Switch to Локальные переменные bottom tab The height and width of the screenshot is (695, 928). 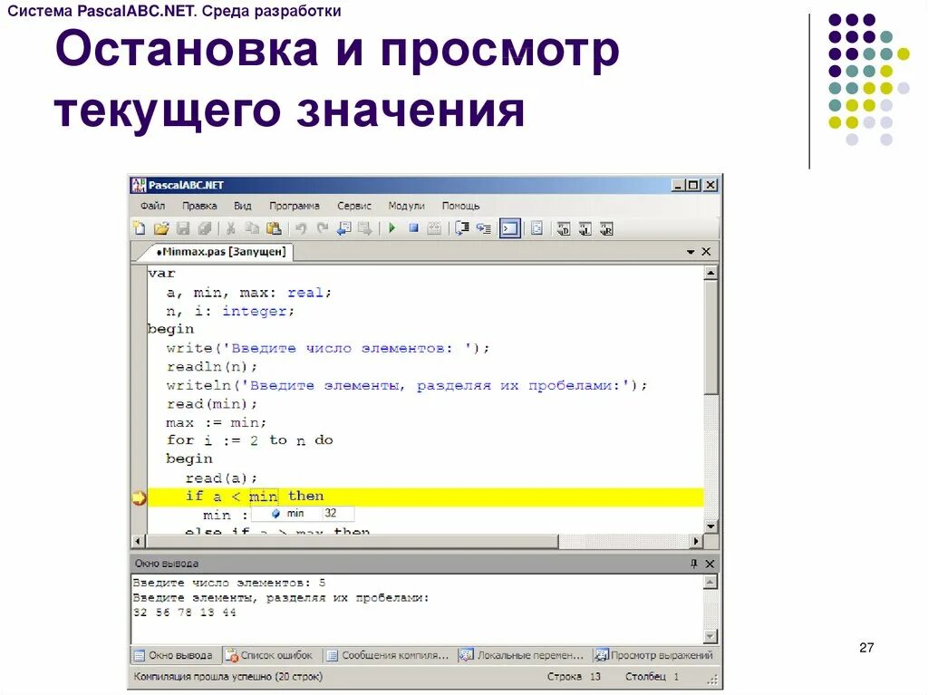click(x=523, y=655)
